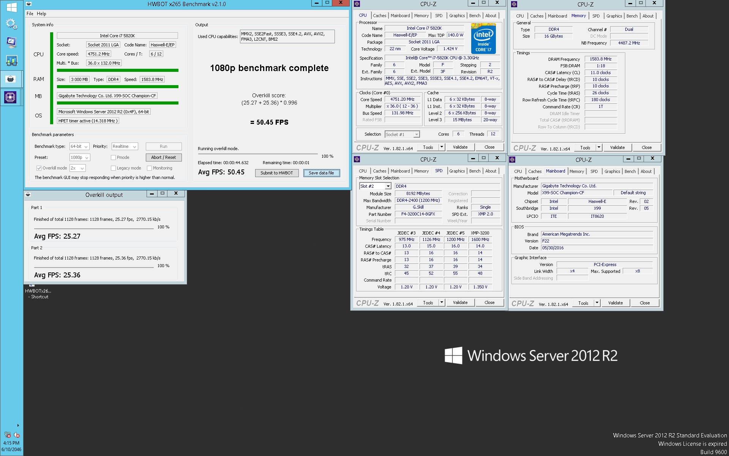This screenshot has width=729, height=456.
Task: Click Validate in CPU-Z CPU-tab window
Action: (460, 147)
